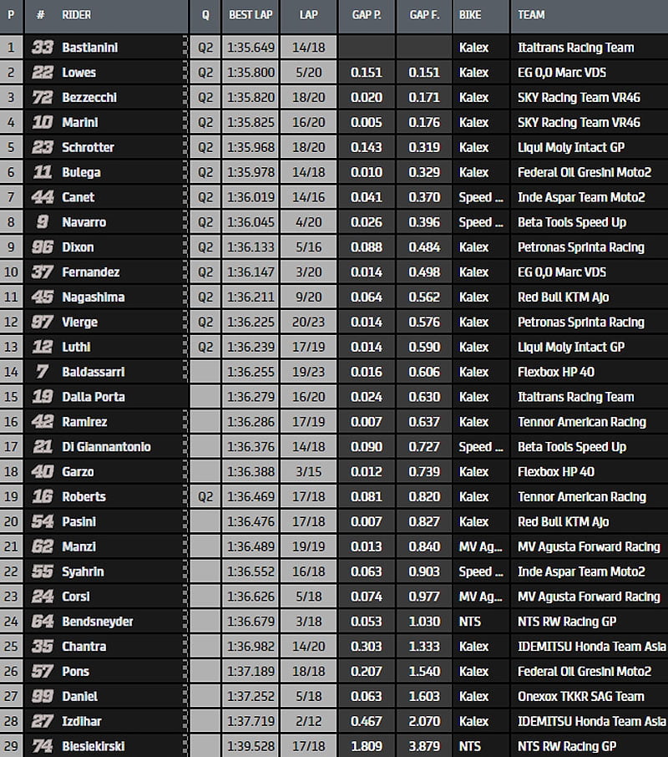Click the number 7 badge for Baldassarri
This screenshot has width=668, height=757.
coord(42,372)
